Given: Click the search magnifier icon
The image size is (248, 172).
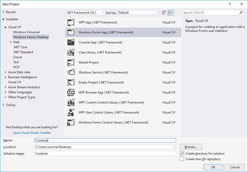Looking at the screenshot, I should (241, 12).
